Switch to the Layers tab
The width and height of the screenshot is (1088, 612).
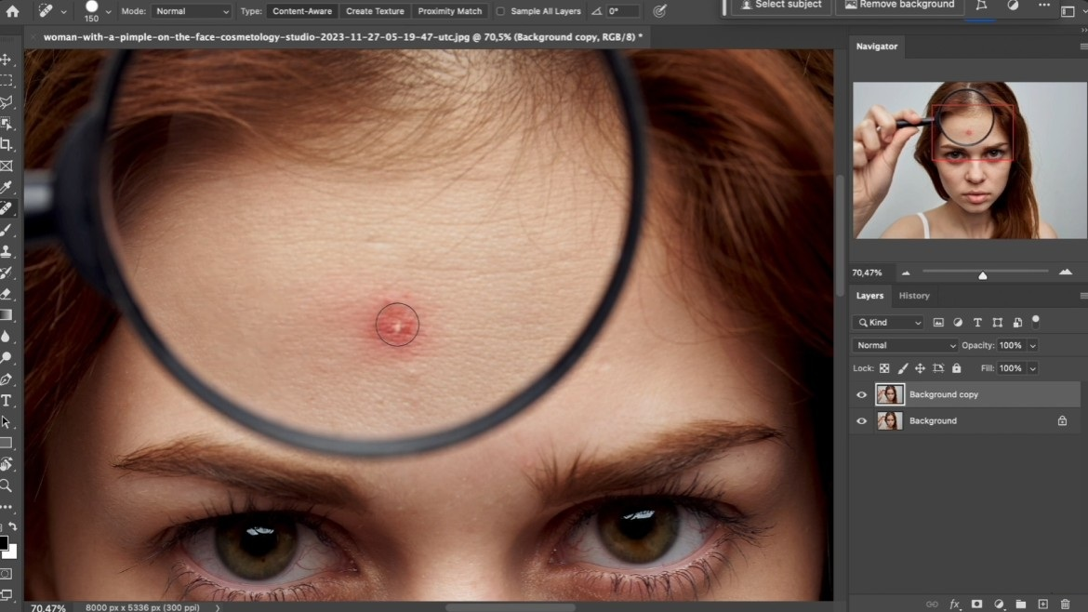(869, 296)
